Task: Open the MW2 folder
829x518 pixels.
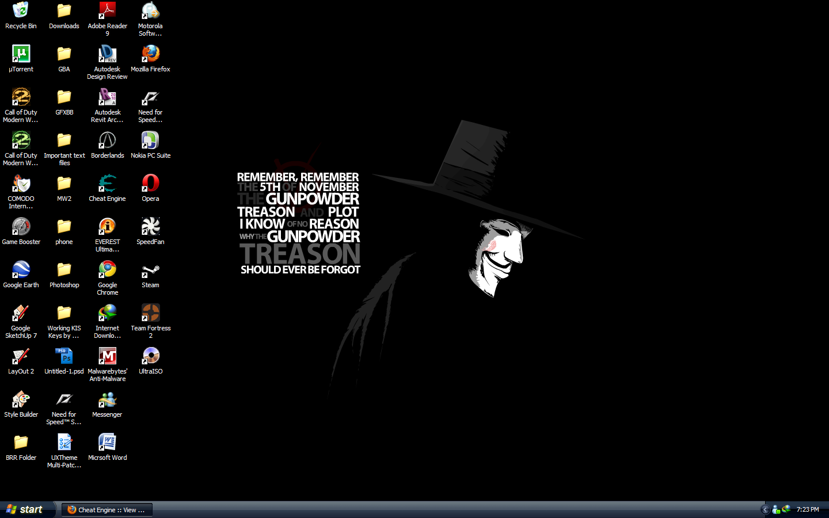Action: 64,188
